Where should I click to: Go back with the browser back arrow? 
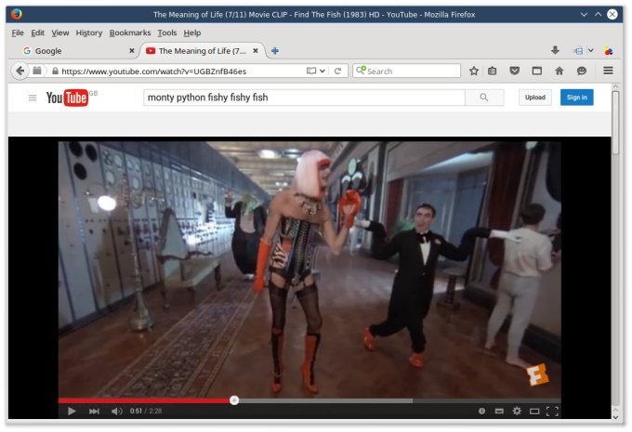click(20, 72)
